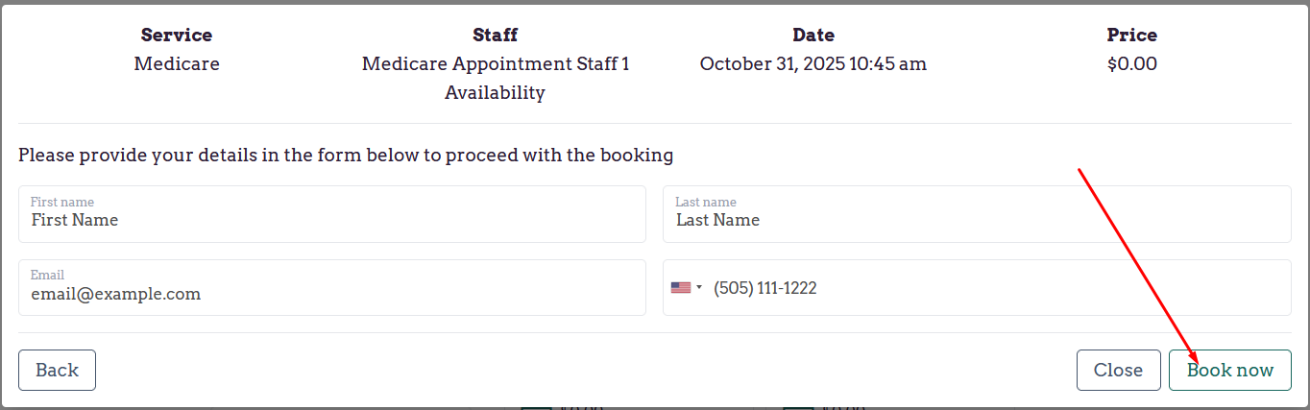Go back using the Back button

point(57,371)
